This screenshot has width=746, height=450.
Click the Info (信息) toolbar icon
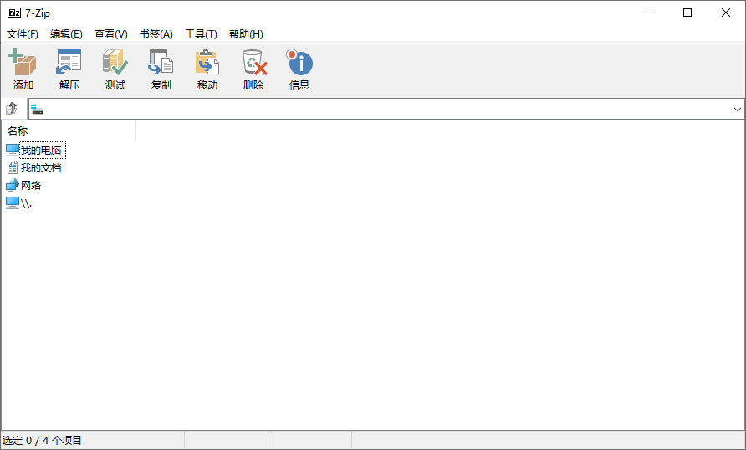[x=299, y=64]
